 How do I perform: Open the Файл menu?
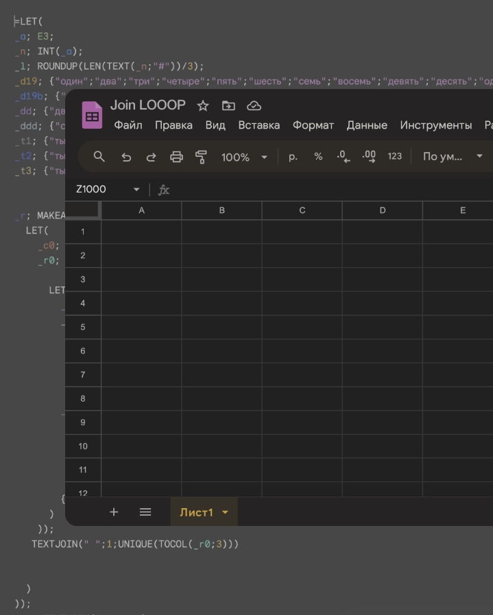click(x=128, y=125)
